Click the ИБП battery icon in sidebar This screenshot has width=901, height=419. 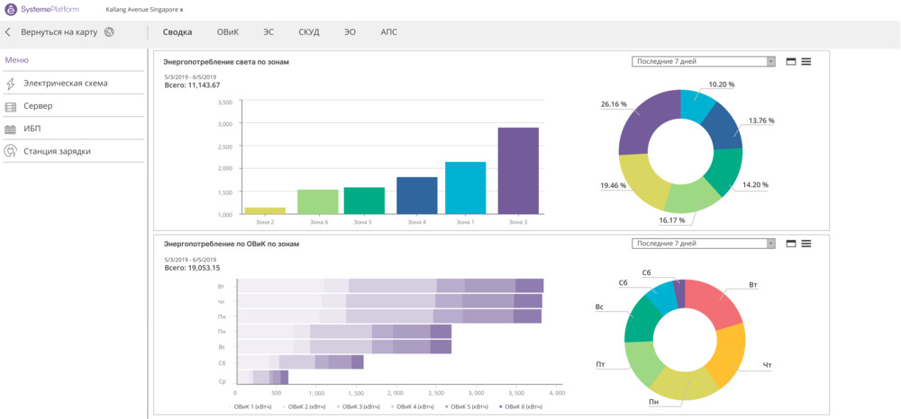point(11,129)
